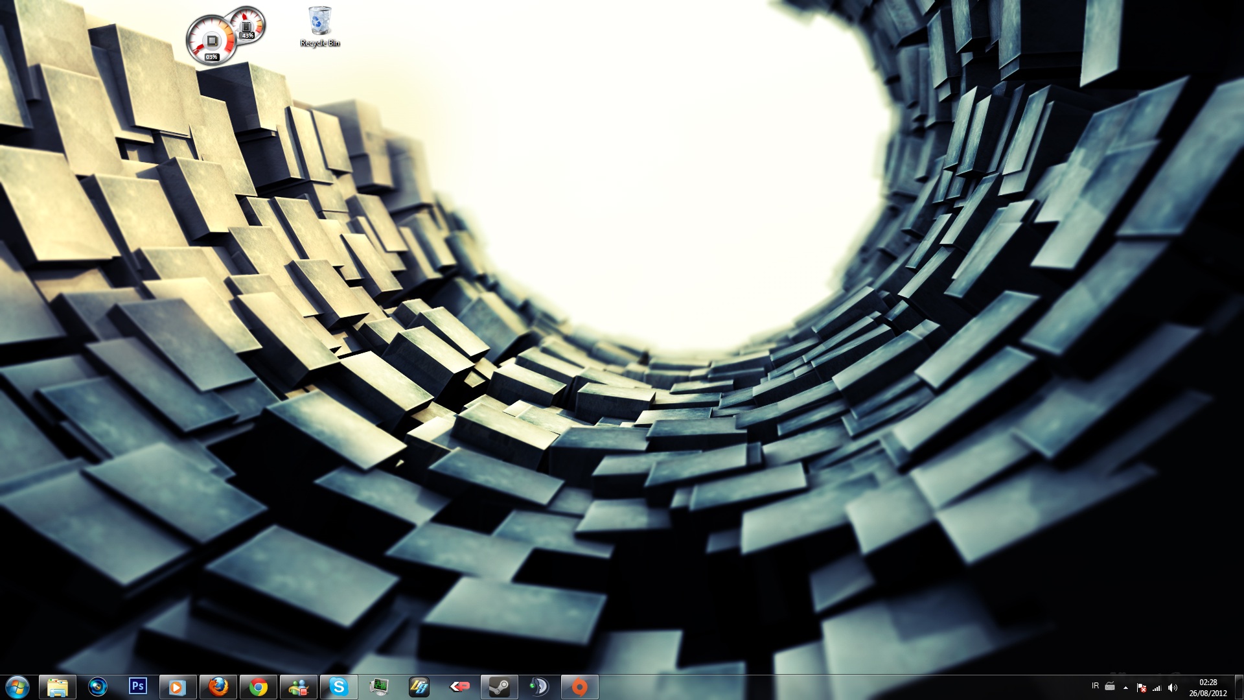Open the volume speaker control
1244x700 pixels.
(1173, 687)
